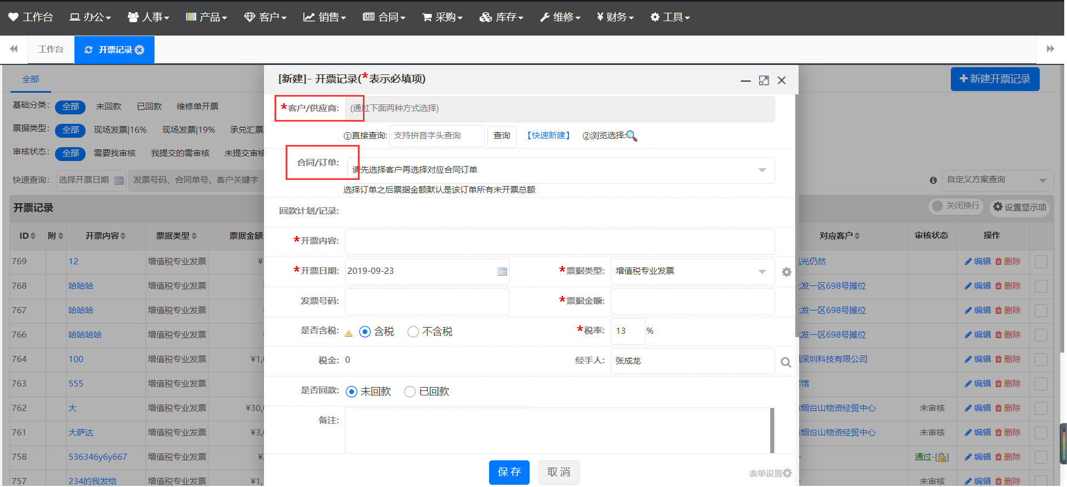Image resolution: width=1067 pixels, height=487 pixels.
Task: Click the 备注 textarea scrollbar
Action: pos(772,430)
